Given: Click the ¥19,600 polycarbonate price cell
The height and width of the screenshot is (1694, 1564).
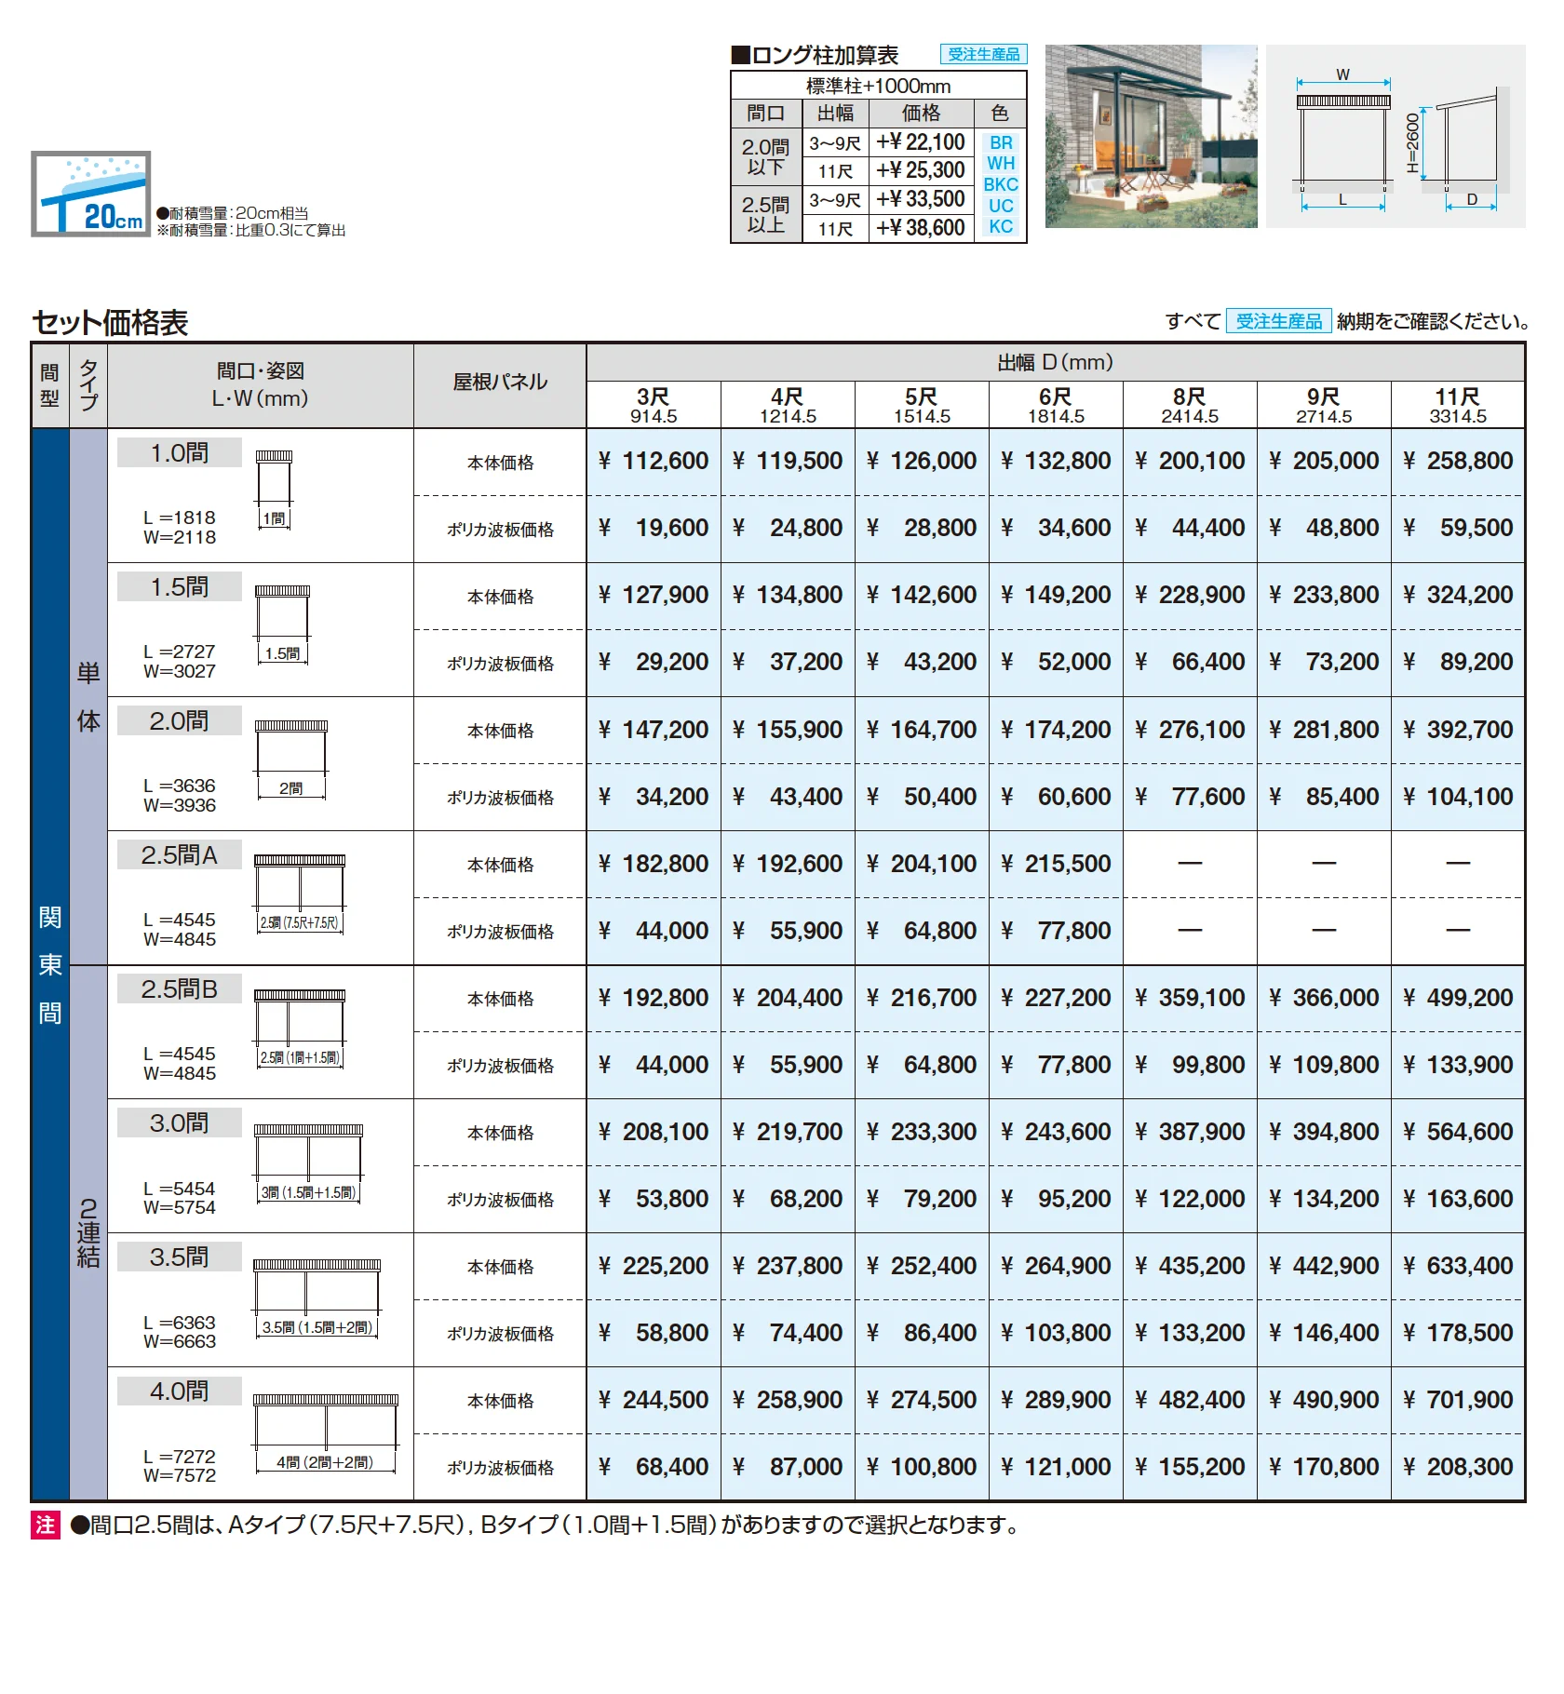Looking at the screenshot, I should 654,529.
